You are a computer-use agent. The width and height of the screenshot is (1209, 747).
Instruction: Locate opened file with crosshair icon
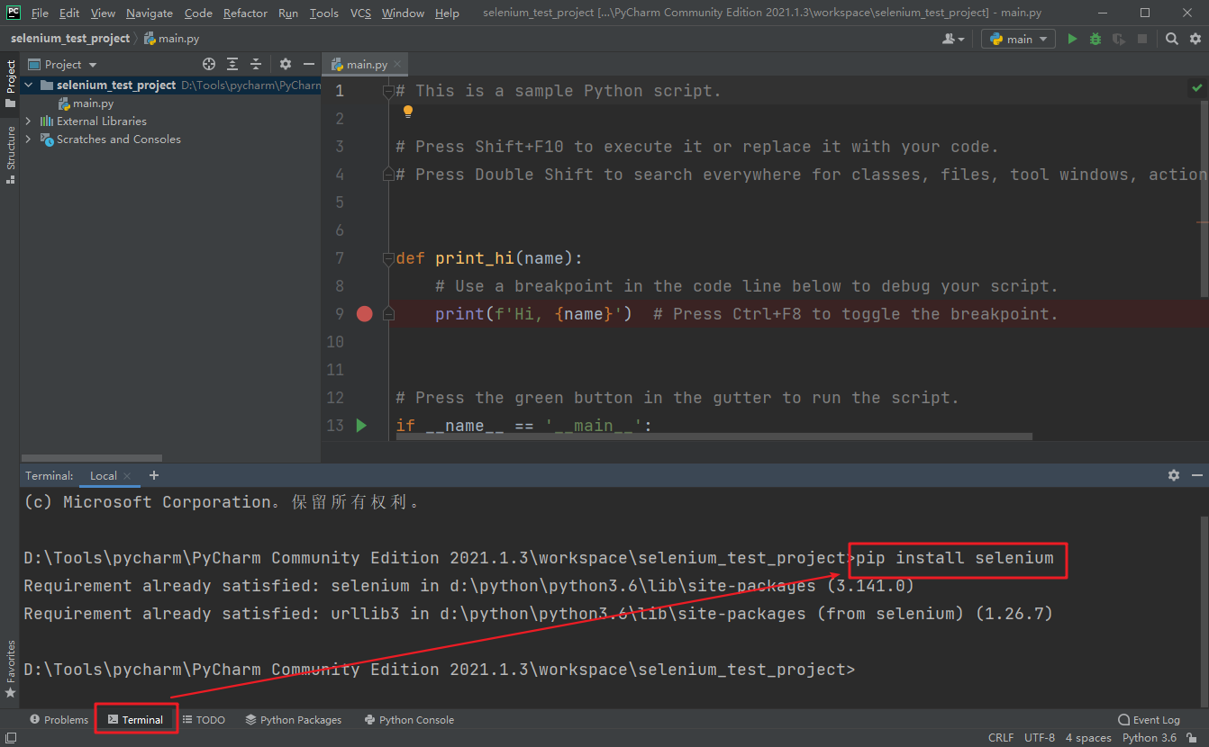pos(209,64)
